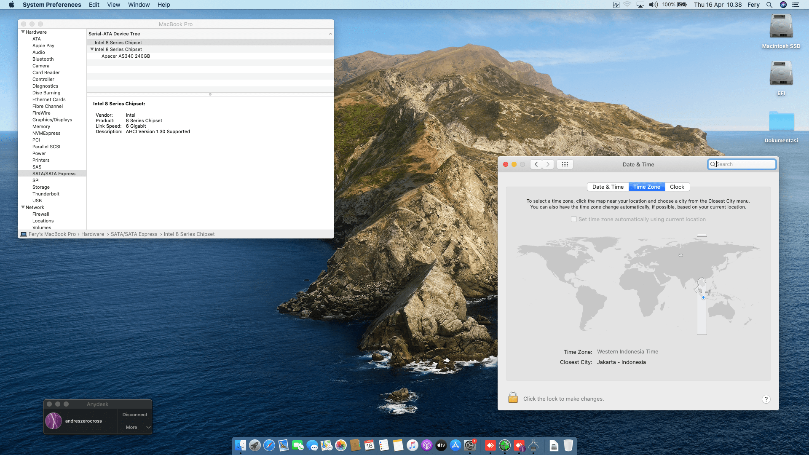Open Safari from the Dock
809x455 pixels.
click(x=269, y=445)
